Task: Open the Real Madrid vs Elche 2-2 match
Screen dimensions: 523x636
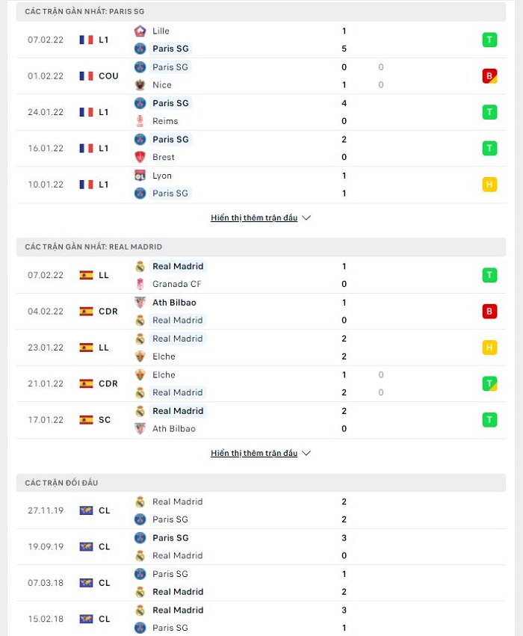Action: pyautogui.click(x=261, y=348)
